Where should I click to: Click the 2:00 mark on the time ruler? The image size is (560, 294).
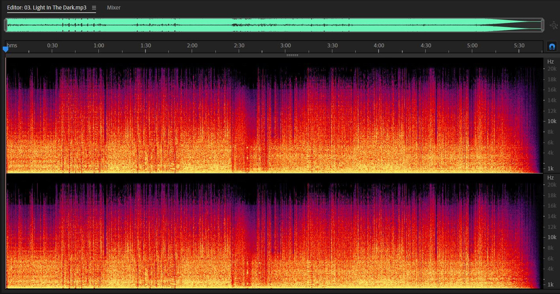point(192,45)
